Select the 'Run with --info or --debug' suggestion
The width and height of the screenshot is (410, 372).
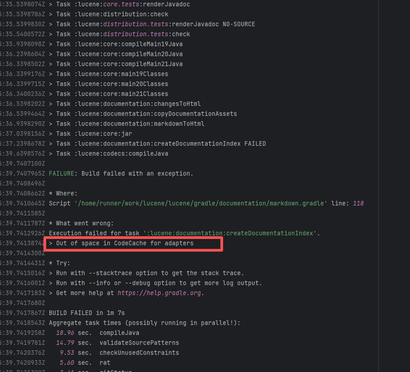tap(155, 283)
